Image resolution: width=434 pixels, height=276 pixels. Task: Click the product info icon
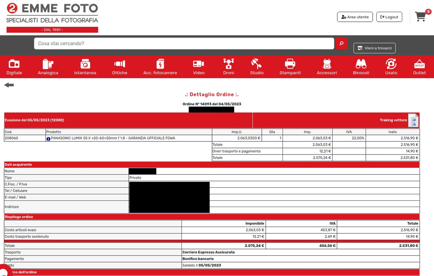48,139
